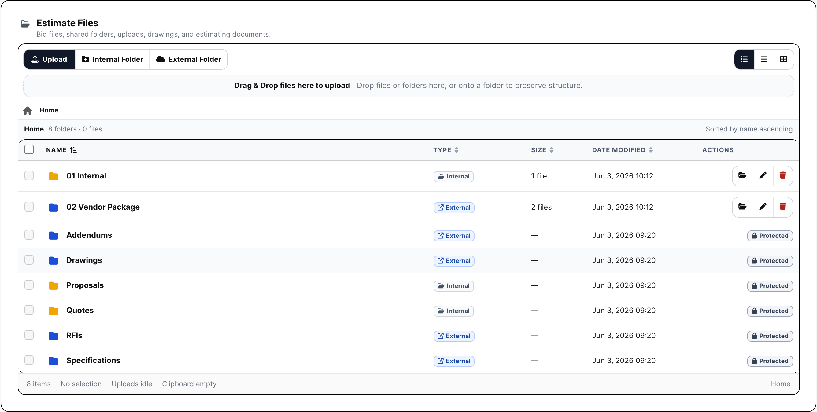Click the Home breadcrumb link

click(49, 110)
